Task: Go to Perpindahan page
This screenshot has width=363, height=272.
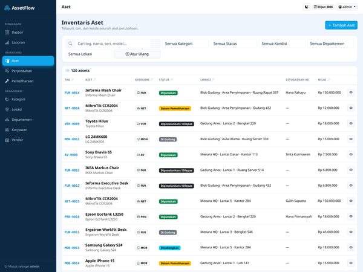Action: (28, 71)
